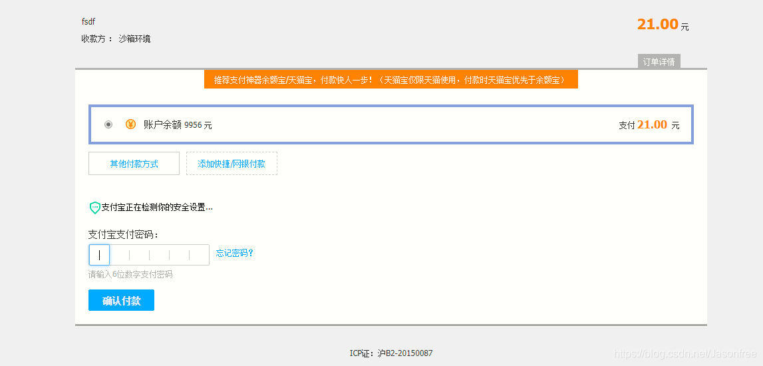Click the orange yuan coin icon
This screenshot has width=763, height=366.
point(130,124)
